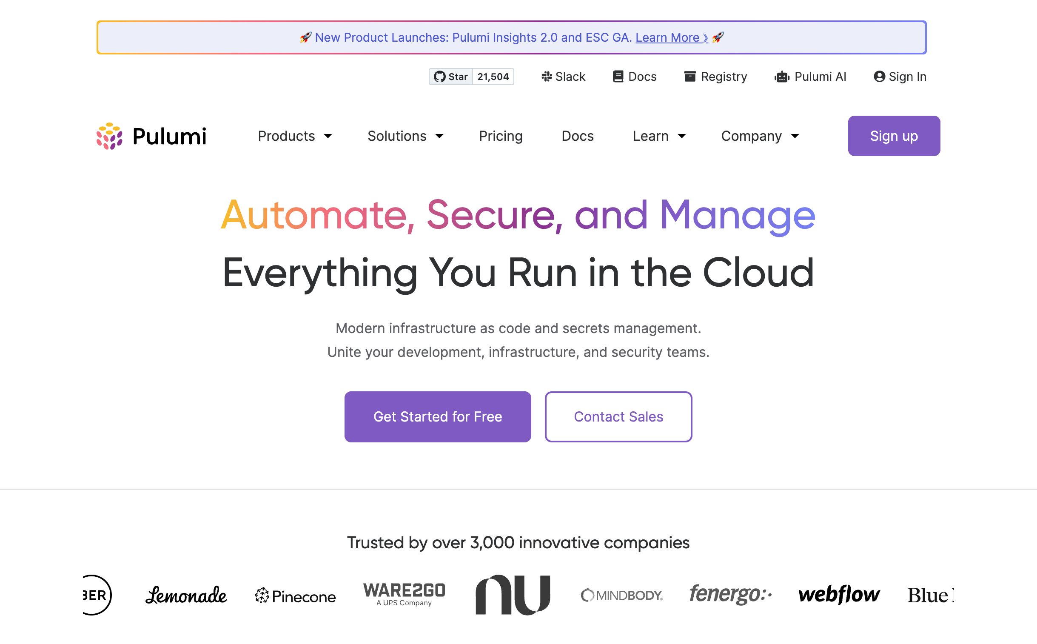The height and width of the screenshot is (644, 1037).
Task: Expand the Products dropdown menu
Action: pos(295,136)
